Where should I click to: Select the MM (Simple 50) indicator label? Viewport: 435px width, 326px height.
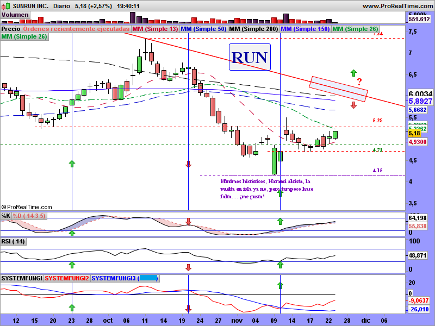coord(203,29)
